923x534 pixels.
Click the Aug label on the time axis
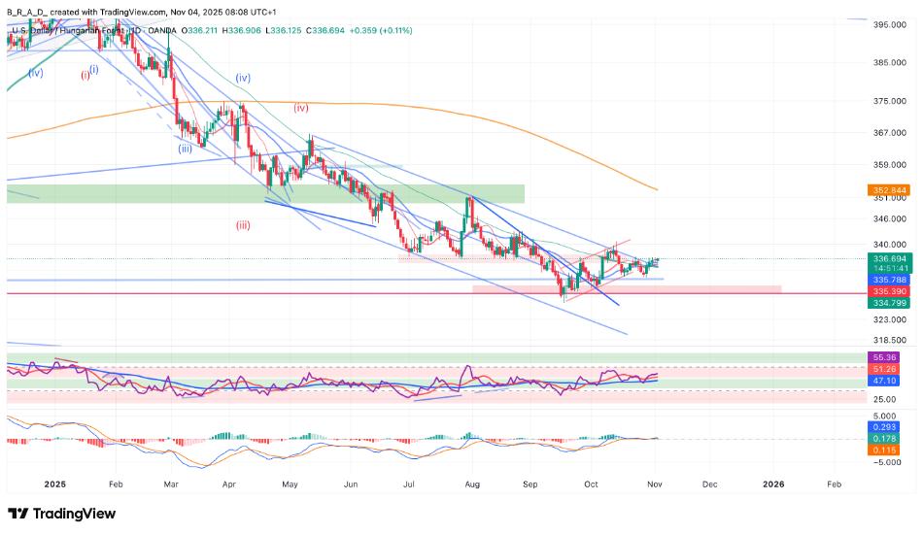[471, 483]
